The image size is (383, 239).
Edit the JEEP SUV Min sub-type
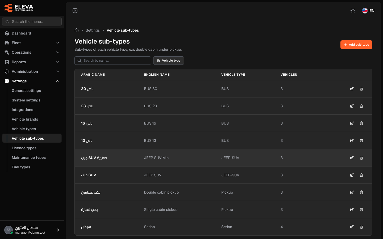click(x=352, y=158)
